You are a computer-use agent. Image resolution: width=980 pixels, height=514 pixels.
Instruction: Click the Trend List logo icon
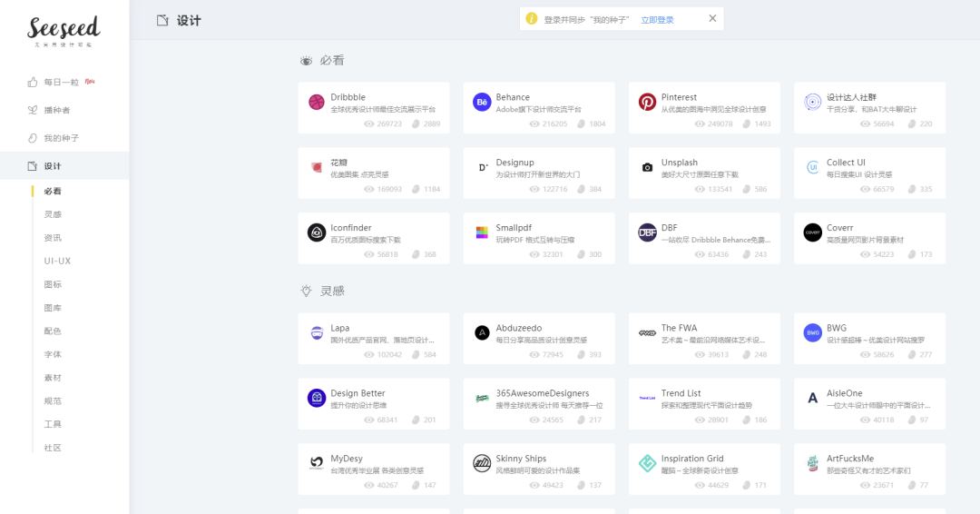pyautogui.click(x=647, y=398)
